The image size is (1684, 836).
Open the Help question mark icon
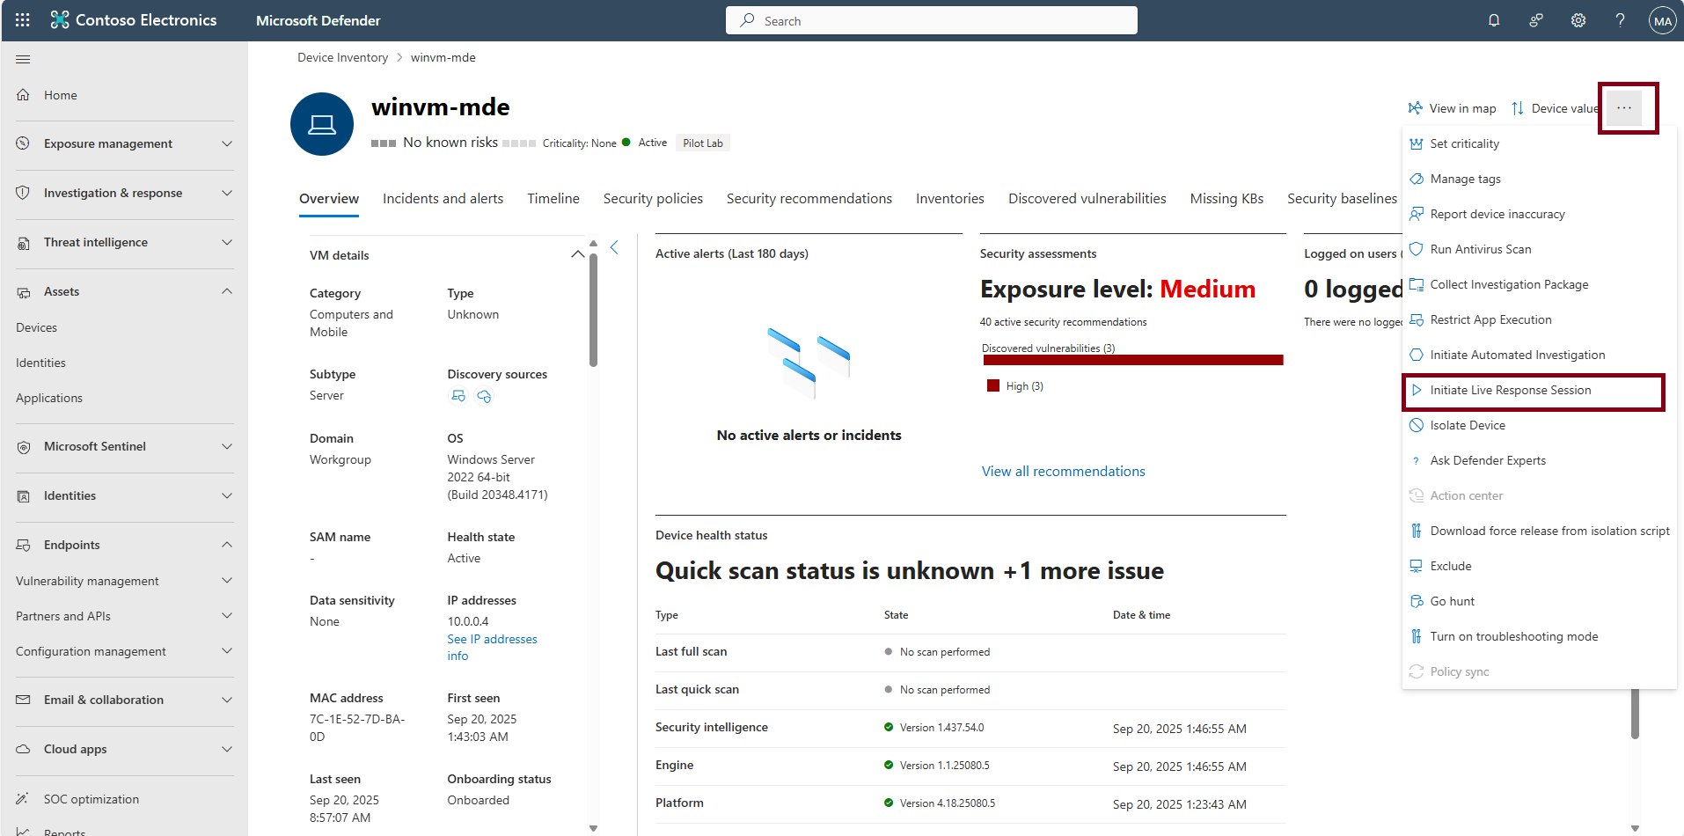(x=1620, y=20)
